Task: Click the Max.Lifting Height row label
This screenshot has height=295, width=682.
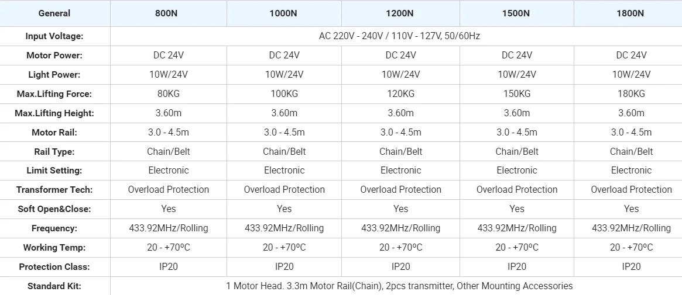Action: tap(54, 113)
